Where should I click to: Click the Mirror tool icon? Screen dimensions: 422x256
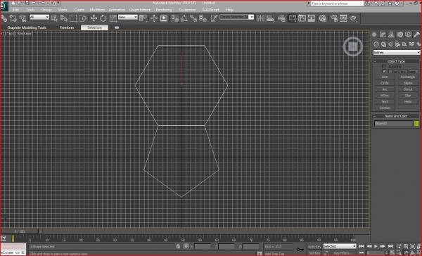coord(260,18)
